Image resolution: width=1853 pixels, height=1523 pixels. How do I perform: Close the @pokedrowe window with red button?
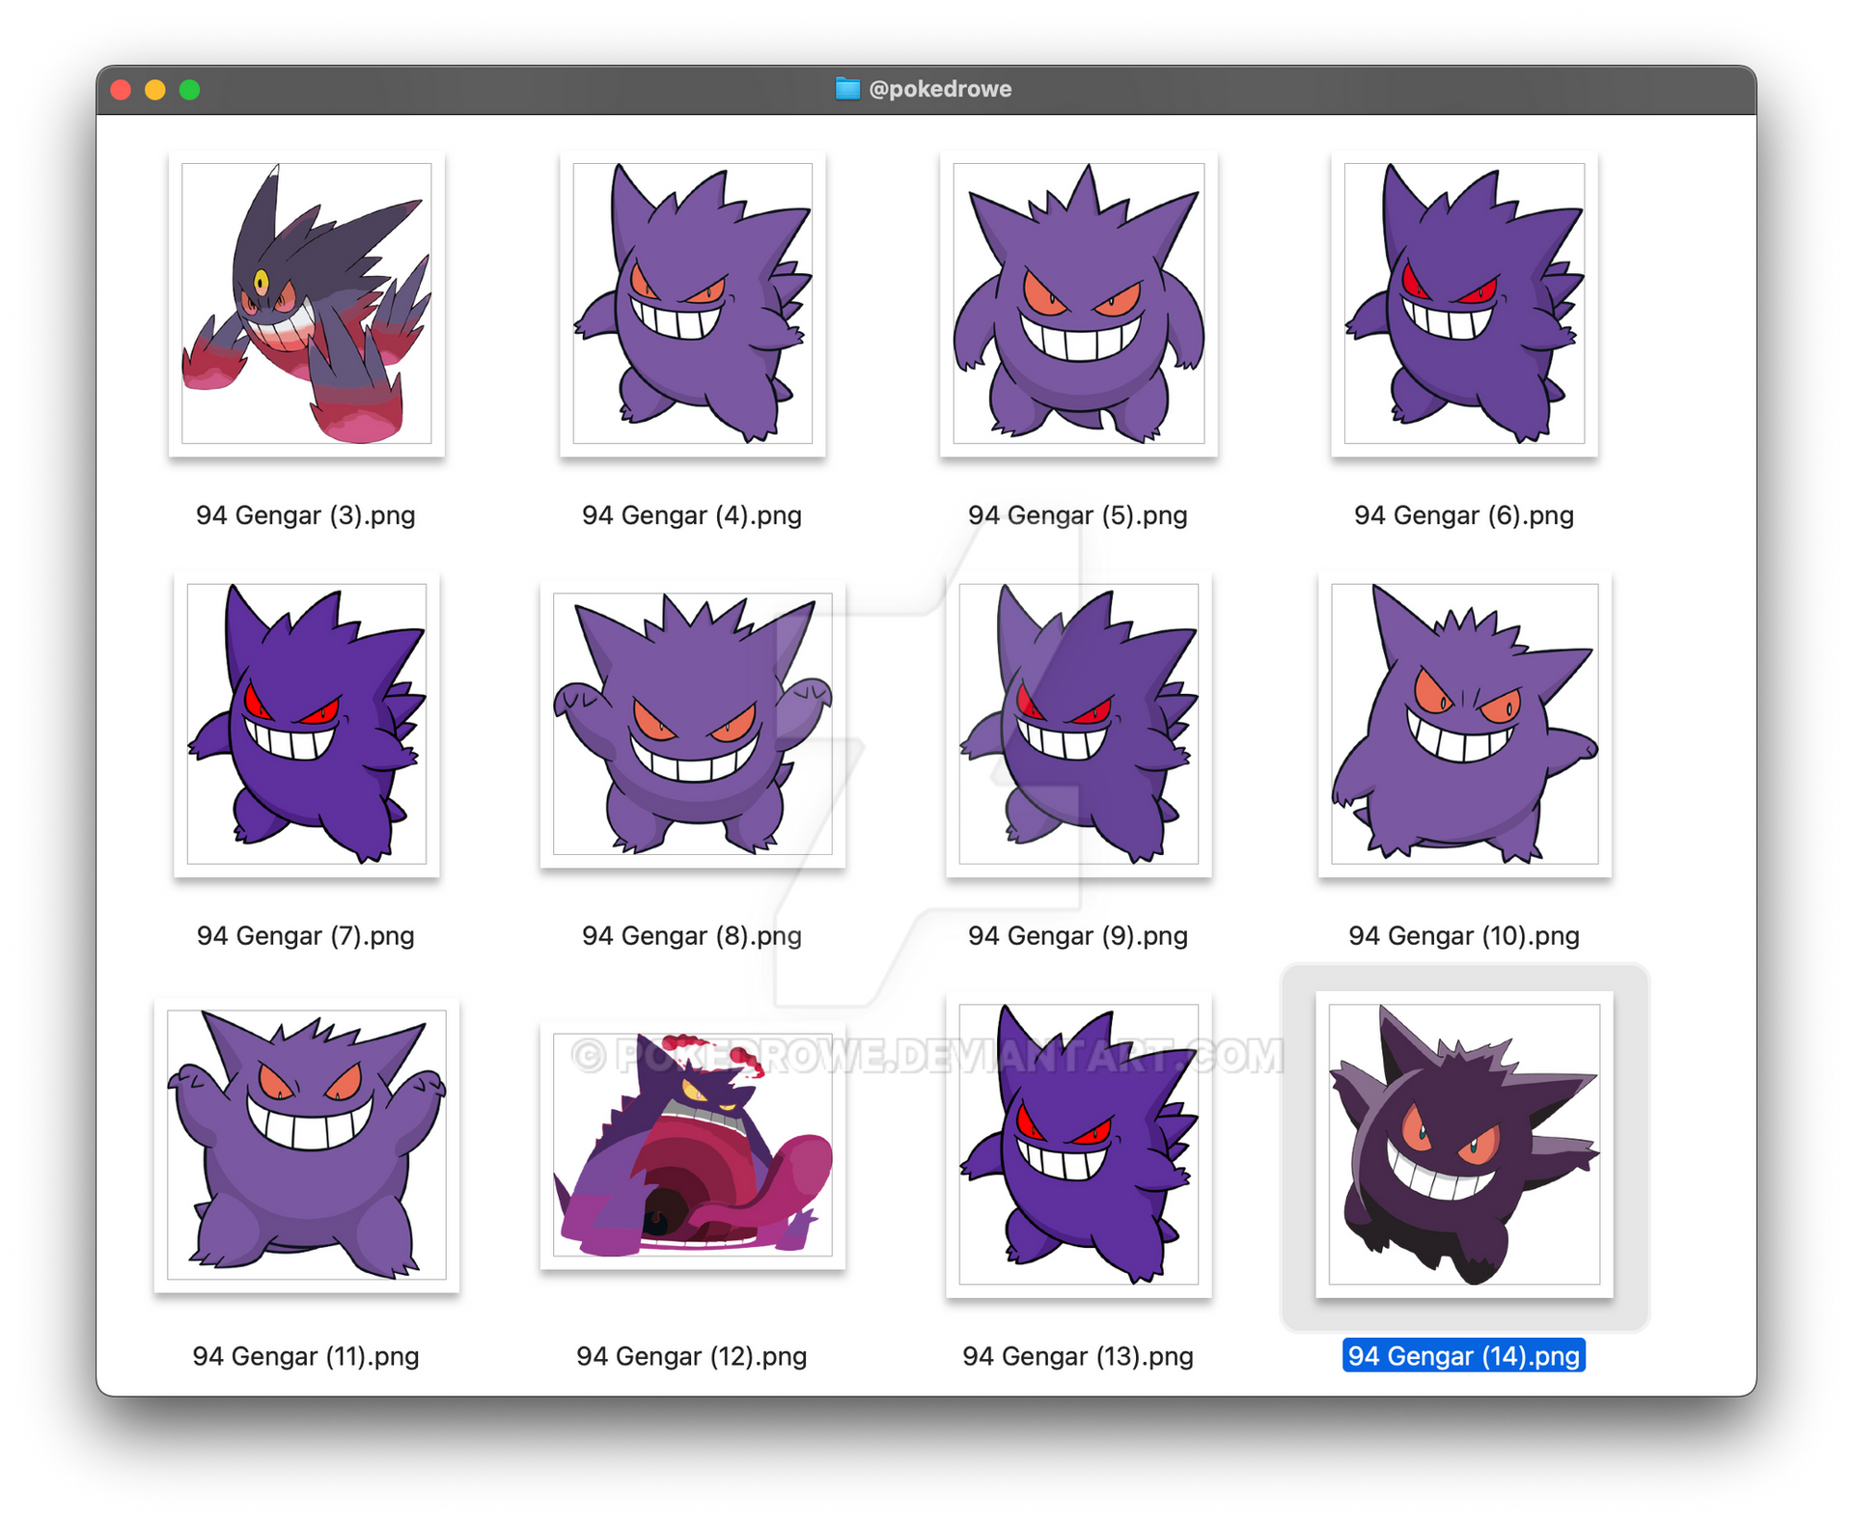pos(121,90)
